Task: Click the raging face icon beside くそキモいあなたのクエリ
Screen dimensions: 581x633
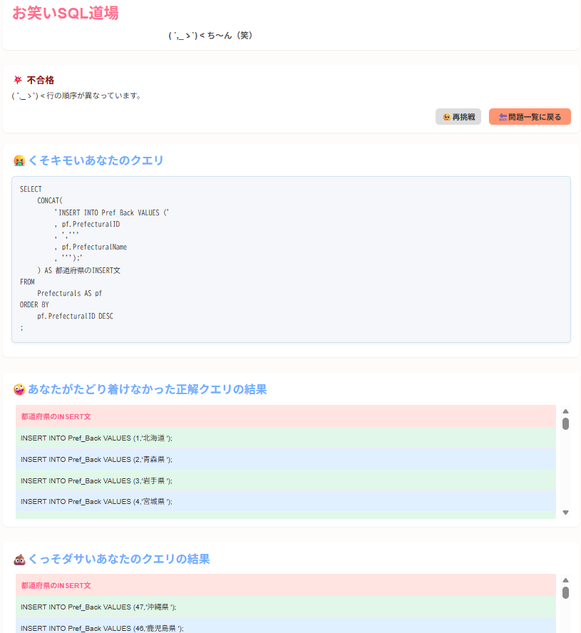Action: [x=19, y=160]
